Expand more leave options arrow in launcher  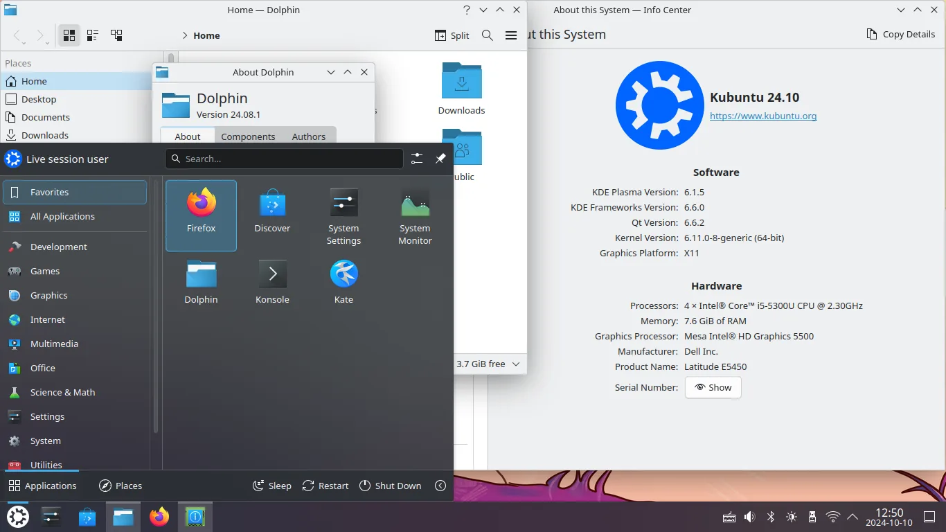[x=440, y=486]
